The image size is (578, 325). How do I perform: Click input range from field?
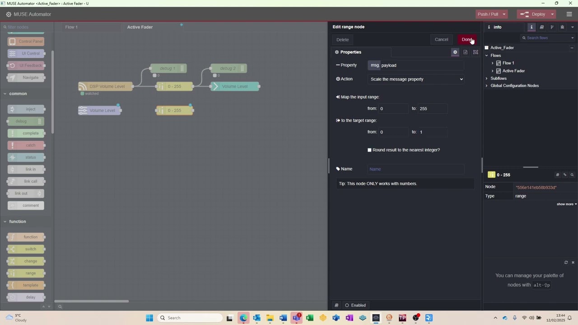click(393, 109)
